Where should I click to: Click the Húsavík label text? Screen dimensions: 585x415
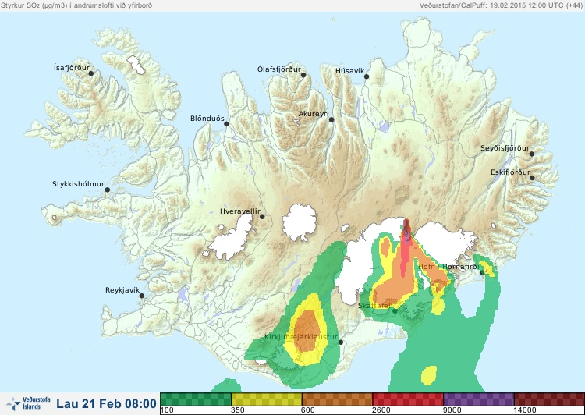(x=350, y=70)
